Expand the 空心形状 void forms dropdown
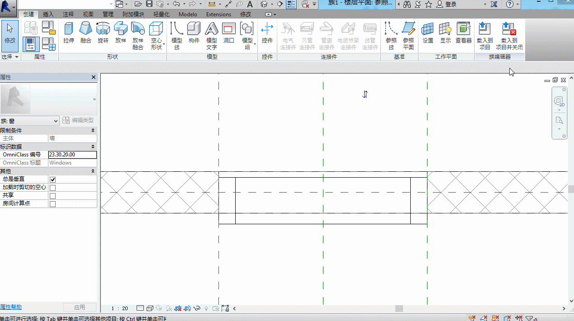This screenshot has height=321, width=574. [x=157, y=35]
